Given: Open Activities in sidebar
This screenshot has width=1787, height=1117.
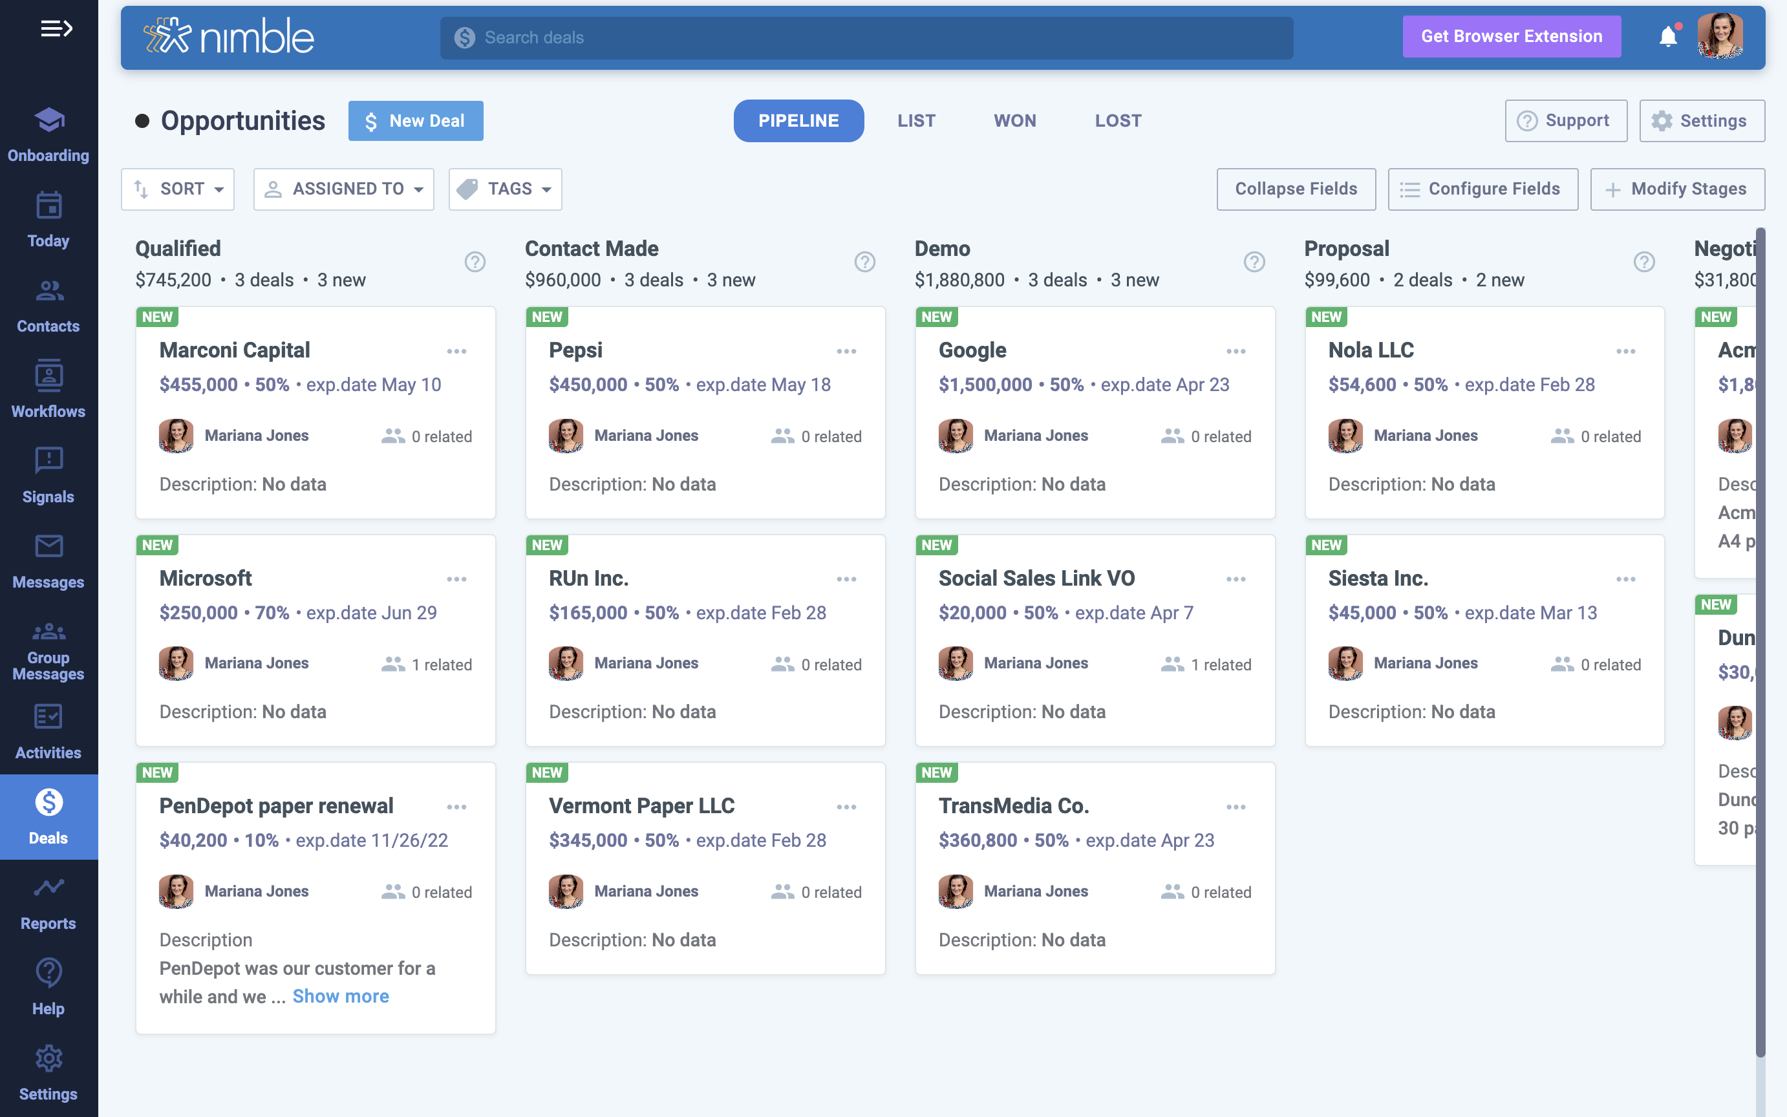Looking at the screenshot, I should coord(48,732).
